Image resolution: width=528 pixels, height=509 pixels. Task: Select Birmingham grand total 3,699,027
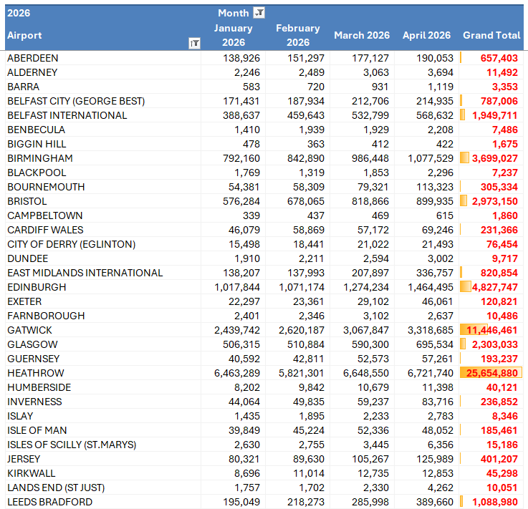point(494,158)
